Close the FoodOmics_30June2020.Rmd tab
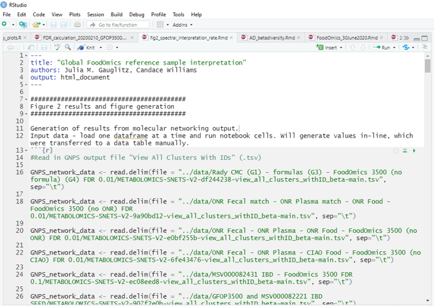This screenshot has height=306, width=434. click(381, 38)
